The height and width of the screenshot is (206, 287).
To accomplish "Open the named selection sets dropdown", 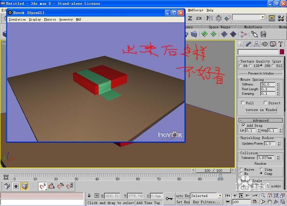I will (263, 17).
